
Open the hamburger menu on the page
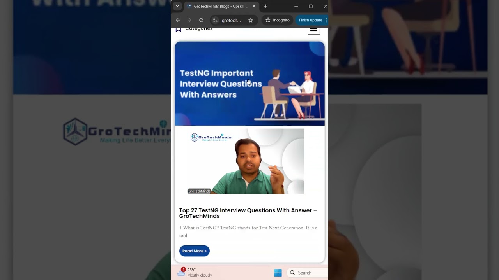click(x=314, y=30)
